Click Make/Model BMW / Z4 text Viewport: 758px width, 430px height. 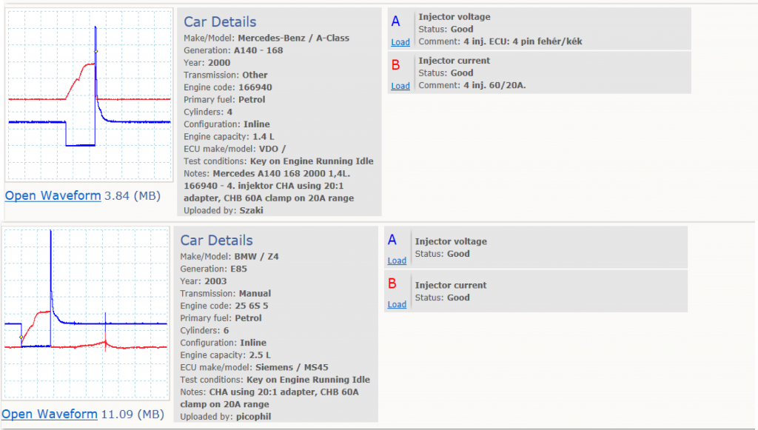point(229,257)
